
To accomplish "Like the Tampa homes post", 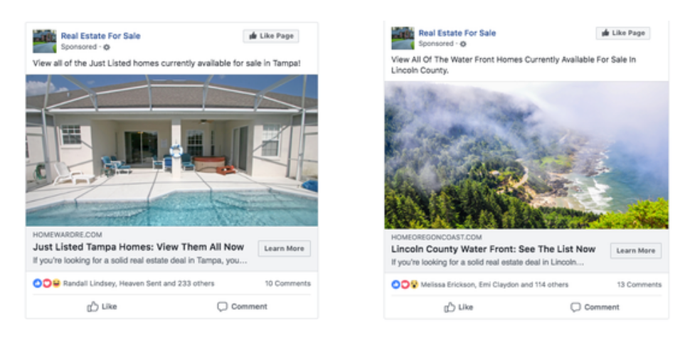I will 102,307.
